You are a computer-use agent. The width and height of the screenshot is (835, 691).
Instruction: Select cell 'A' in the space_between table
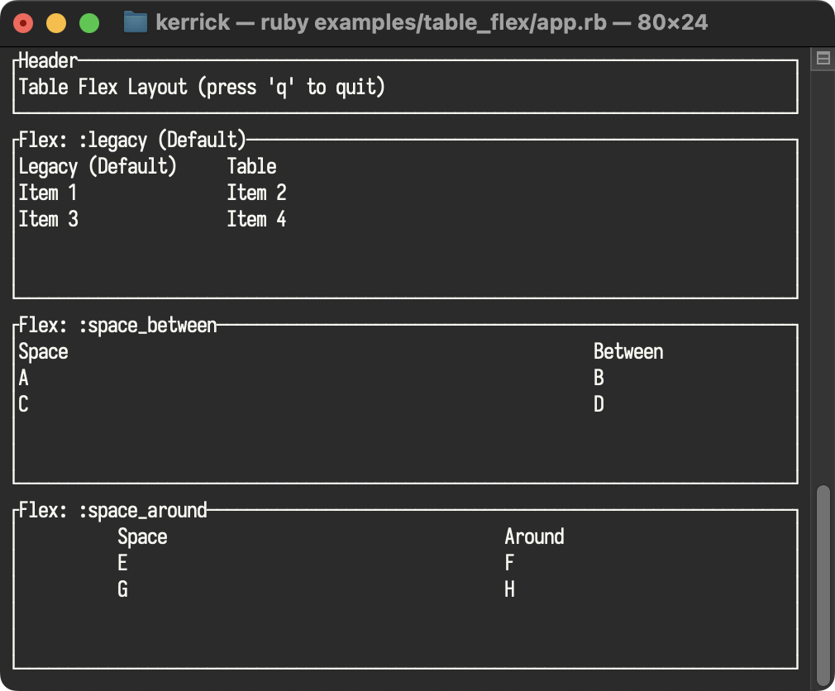(x=23, y=378)
